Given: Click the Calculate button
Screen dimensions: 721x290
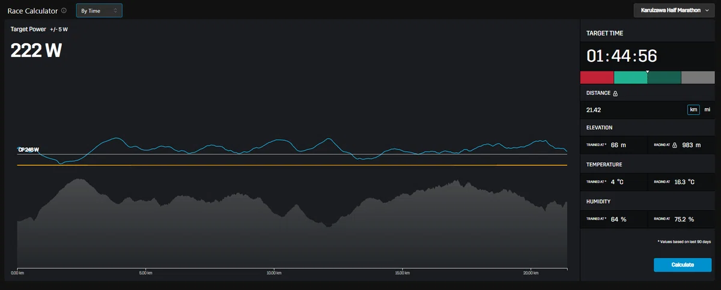Looking at the screenshot, I should tap(683, 265).
